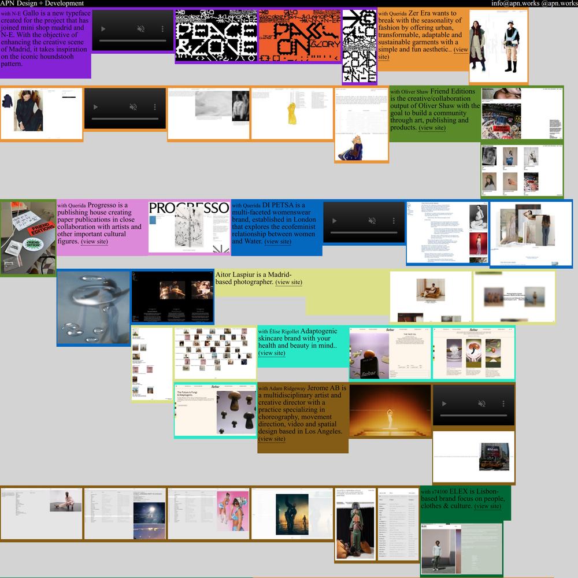Open Zer Era screenshot with grey fabric photo
This screenshot has width=578, height=578.
pos(209,113)
